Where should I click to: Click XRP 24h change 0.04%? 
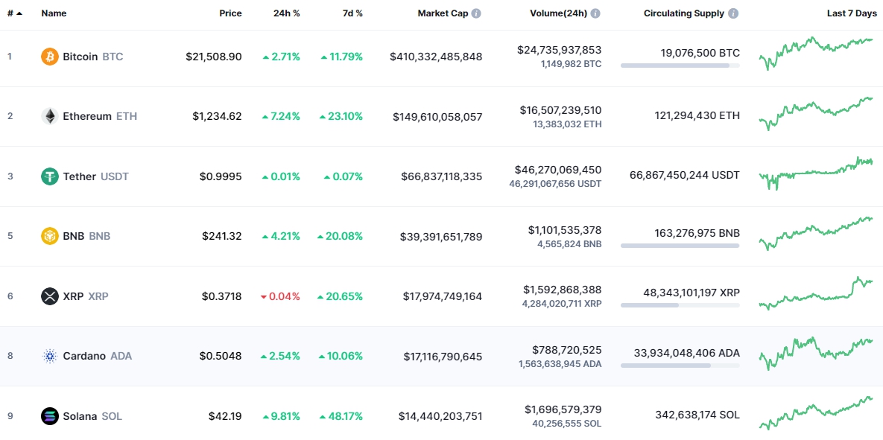click(280, 296)
